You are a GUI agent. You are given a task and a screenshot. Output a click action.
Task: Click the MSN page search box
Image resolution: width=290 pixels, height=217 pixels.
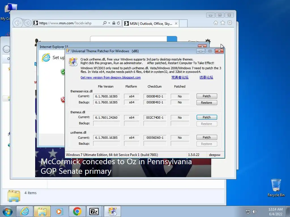point(129,39)
